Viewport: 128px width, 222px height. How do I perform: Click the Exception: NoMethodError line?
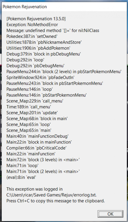(32, 25)
